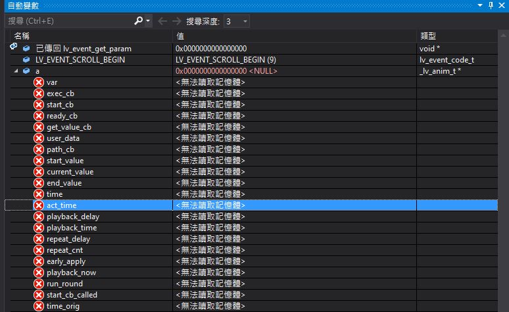Click the error icon next to var
509x312 pixels.
[x=39, y=82]
